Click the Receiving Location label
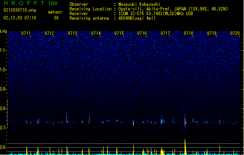The width and height of the screenshot is (244, 155). pyautogui.click(x=90, y=9)
